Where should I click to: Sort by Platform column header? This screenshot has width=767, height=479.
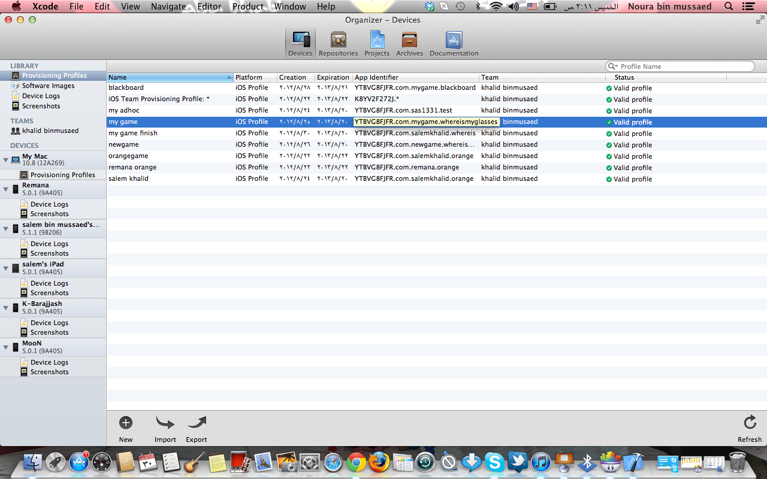click(x=255, y=77)
